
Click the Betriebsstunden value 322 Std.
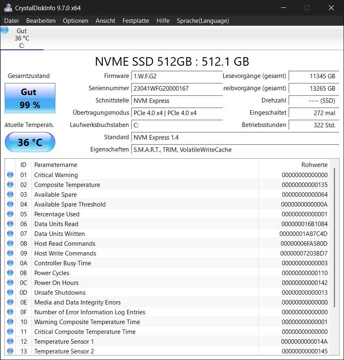coord(314,125)
